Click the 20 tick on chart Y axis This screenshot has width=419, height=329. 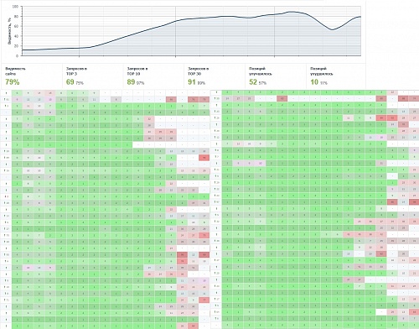click(17, 46)
